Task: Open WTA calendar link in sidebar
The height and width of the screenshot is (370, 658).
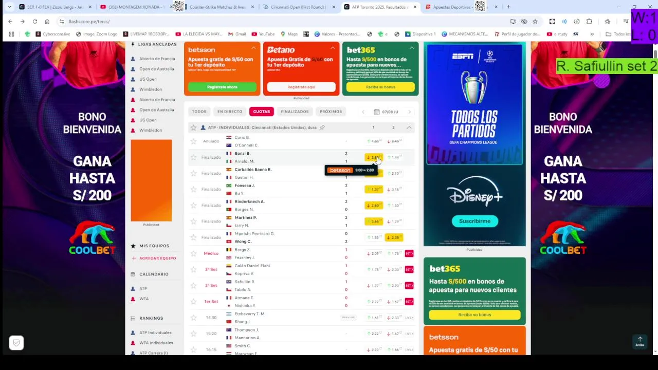Action: pos(143,299)
